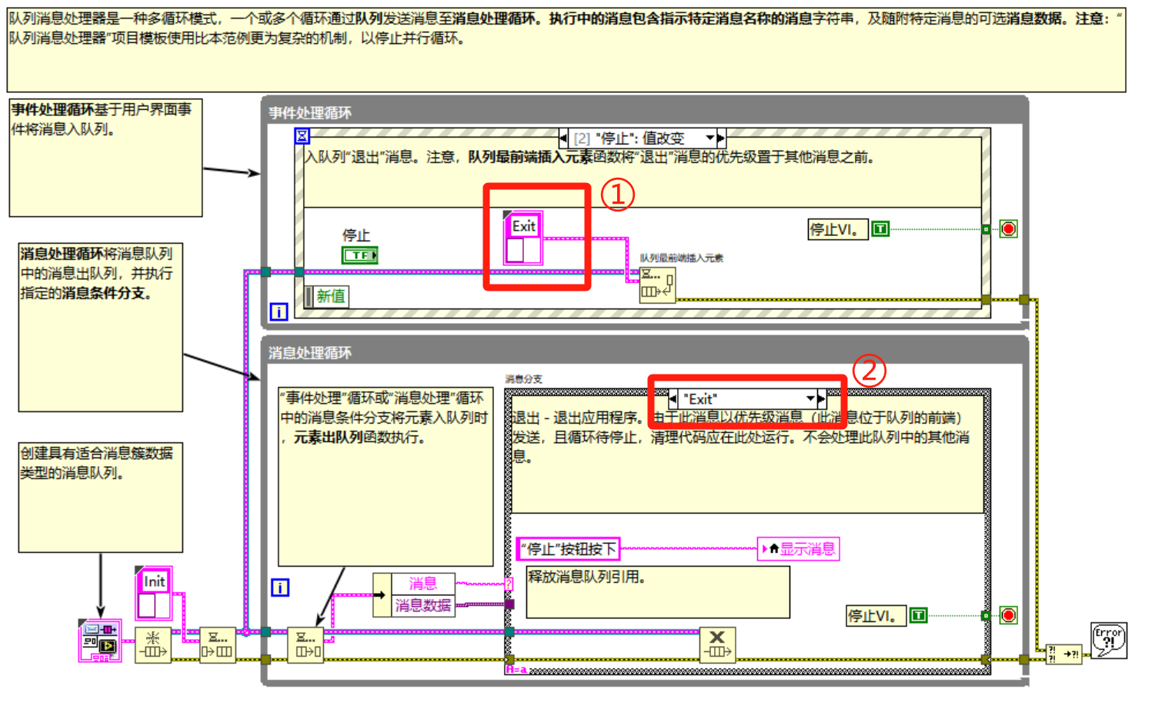Select the 消息 unbundle element
The image size is (1175, 706).
coord(422,584)
